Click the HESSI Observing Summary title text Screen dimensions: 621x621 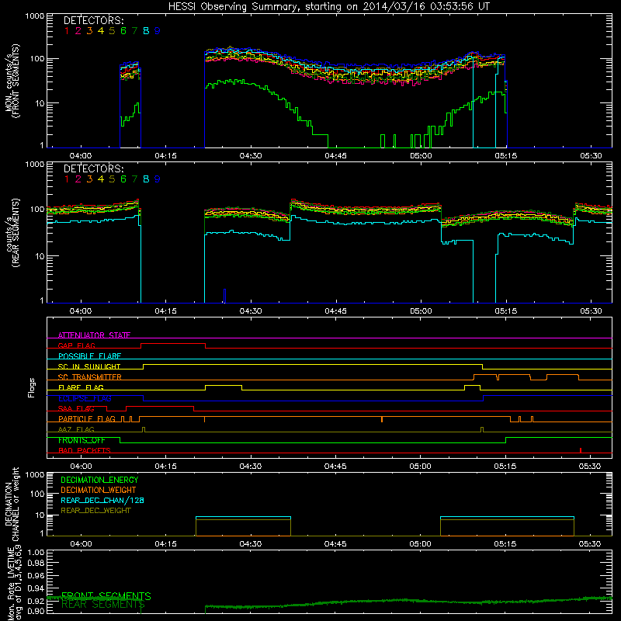[x=328, y=7]
